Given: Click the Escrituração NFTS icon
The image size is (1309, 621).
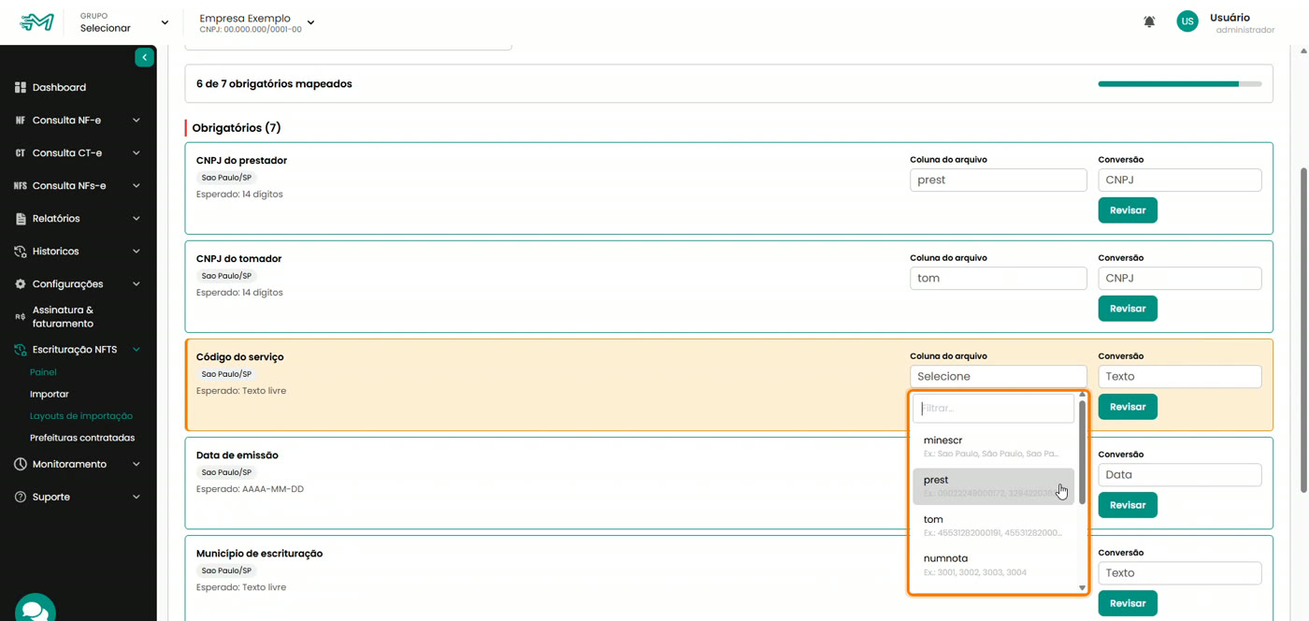Looking at the screenshot, I should point(21,350).
